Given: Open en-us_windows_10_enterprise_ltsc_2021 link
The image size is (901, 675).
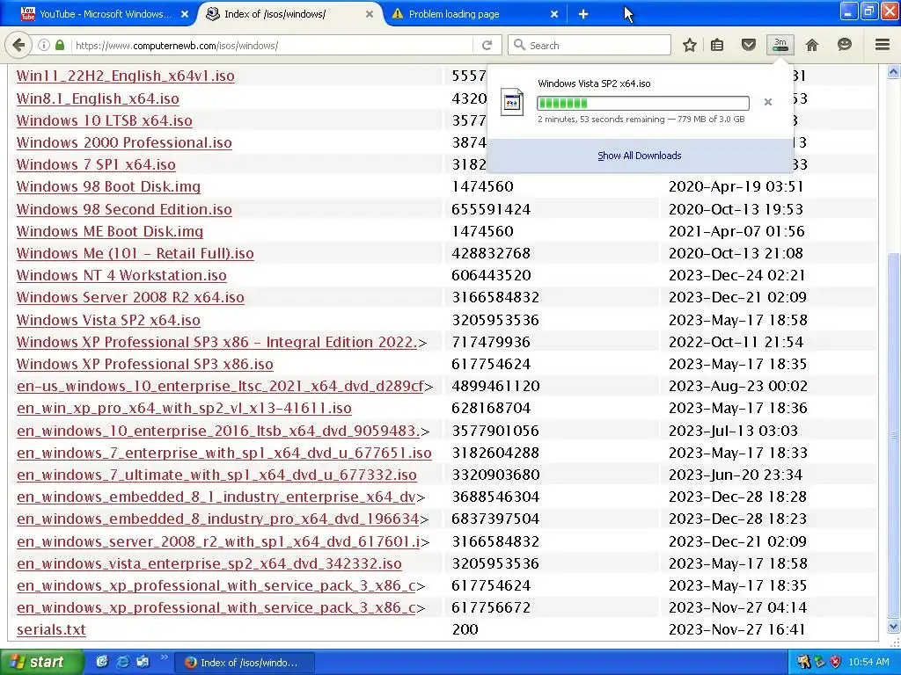Looking at the screenshot, I should (x=220, y=386).
